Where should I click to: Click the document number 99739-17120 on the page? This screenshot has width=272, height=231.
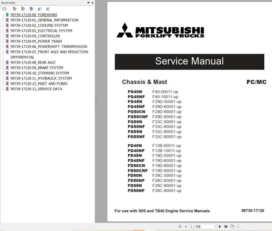point(253,211)
